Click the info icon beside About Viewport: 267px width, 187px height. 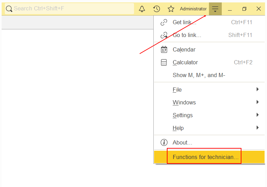[x=164, y=142]
